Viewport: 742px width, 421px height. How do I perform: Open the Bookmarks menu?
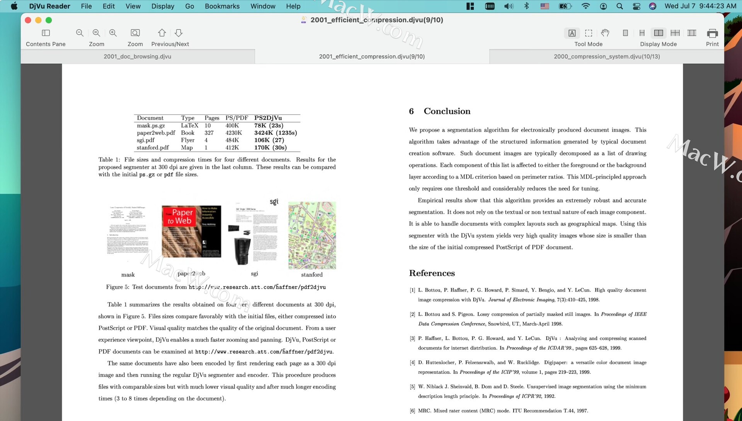(x=222, y=6)
